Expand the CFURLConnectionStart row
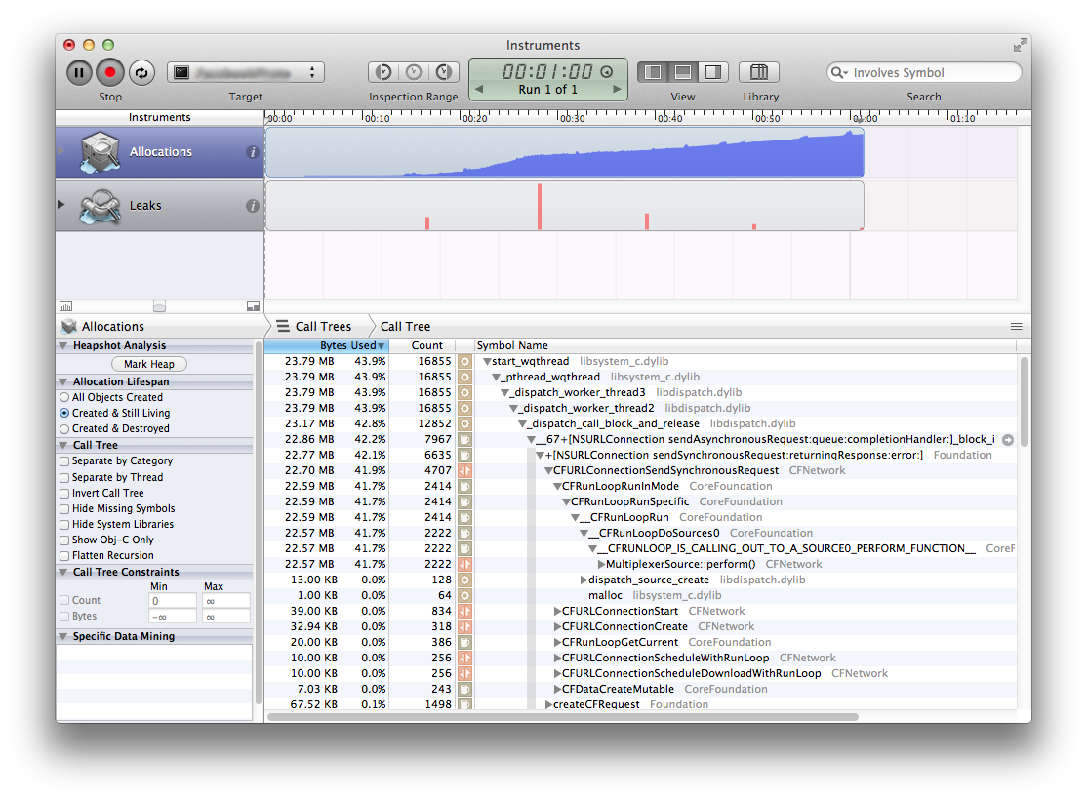The width and height of the screenshot is (1087, 800). click(x=557, y=611)
